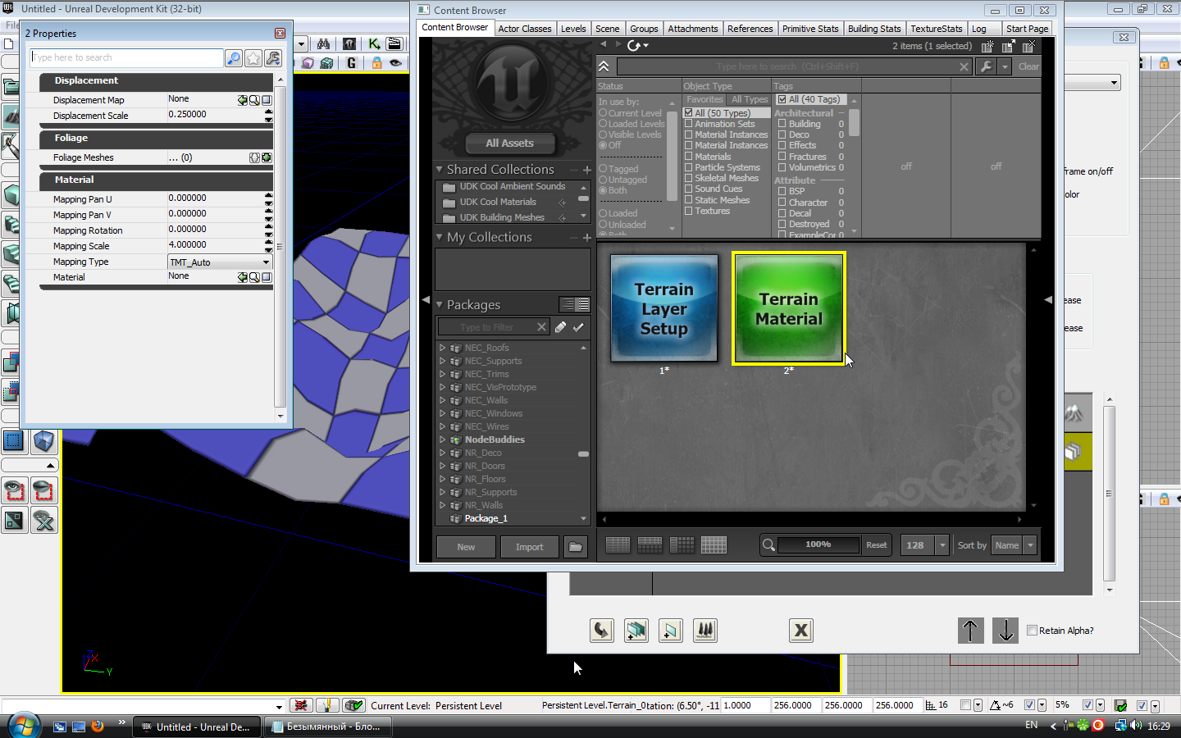Image resolution: width=1181 pixels, height=738 pixels.
Task: Expand the NEC_Roofs package
Action: click(443, 348)
